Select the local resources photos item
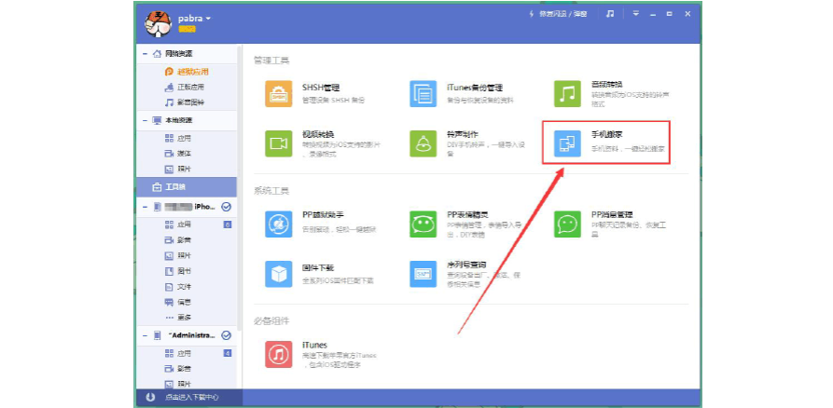Viewport: 833px width, 408px height. [x=178, y=170]
